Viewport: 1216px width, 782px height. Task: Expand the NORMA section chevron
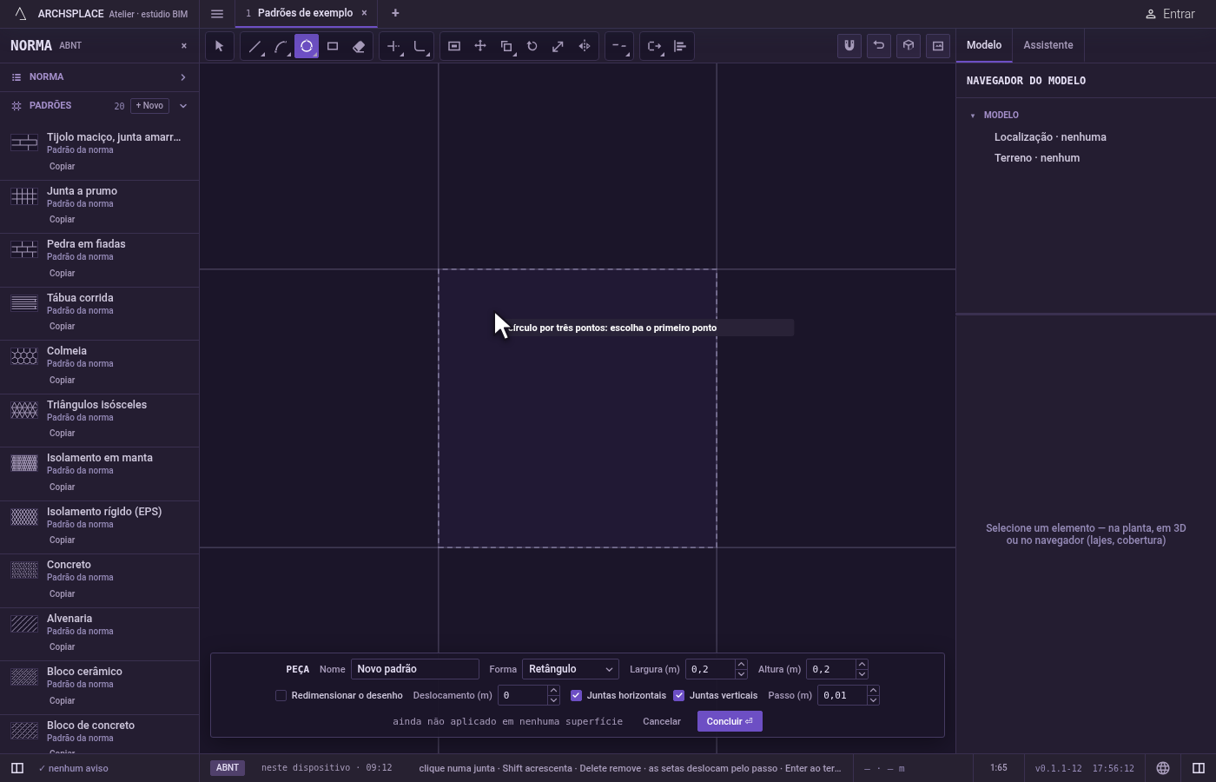click(x=183, y=77)
